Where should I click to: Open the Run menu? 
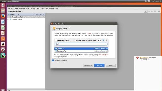coord(38,8)
